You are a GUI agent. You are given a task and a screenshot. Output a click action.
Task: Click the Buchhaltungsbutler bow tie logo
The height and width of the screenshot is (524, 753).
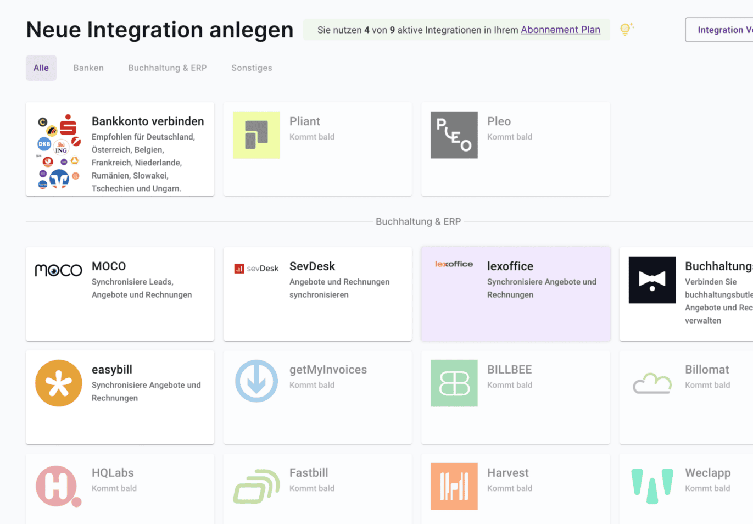coord(652,280)
